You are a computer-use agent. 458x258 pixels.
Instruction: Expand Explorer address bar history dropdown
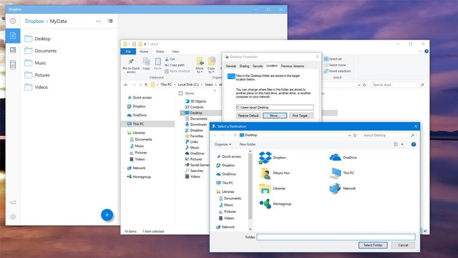(359, 85)
